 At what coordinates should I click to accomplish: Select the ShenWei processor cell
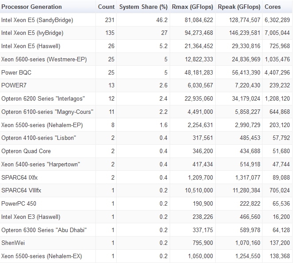(13, 243)
